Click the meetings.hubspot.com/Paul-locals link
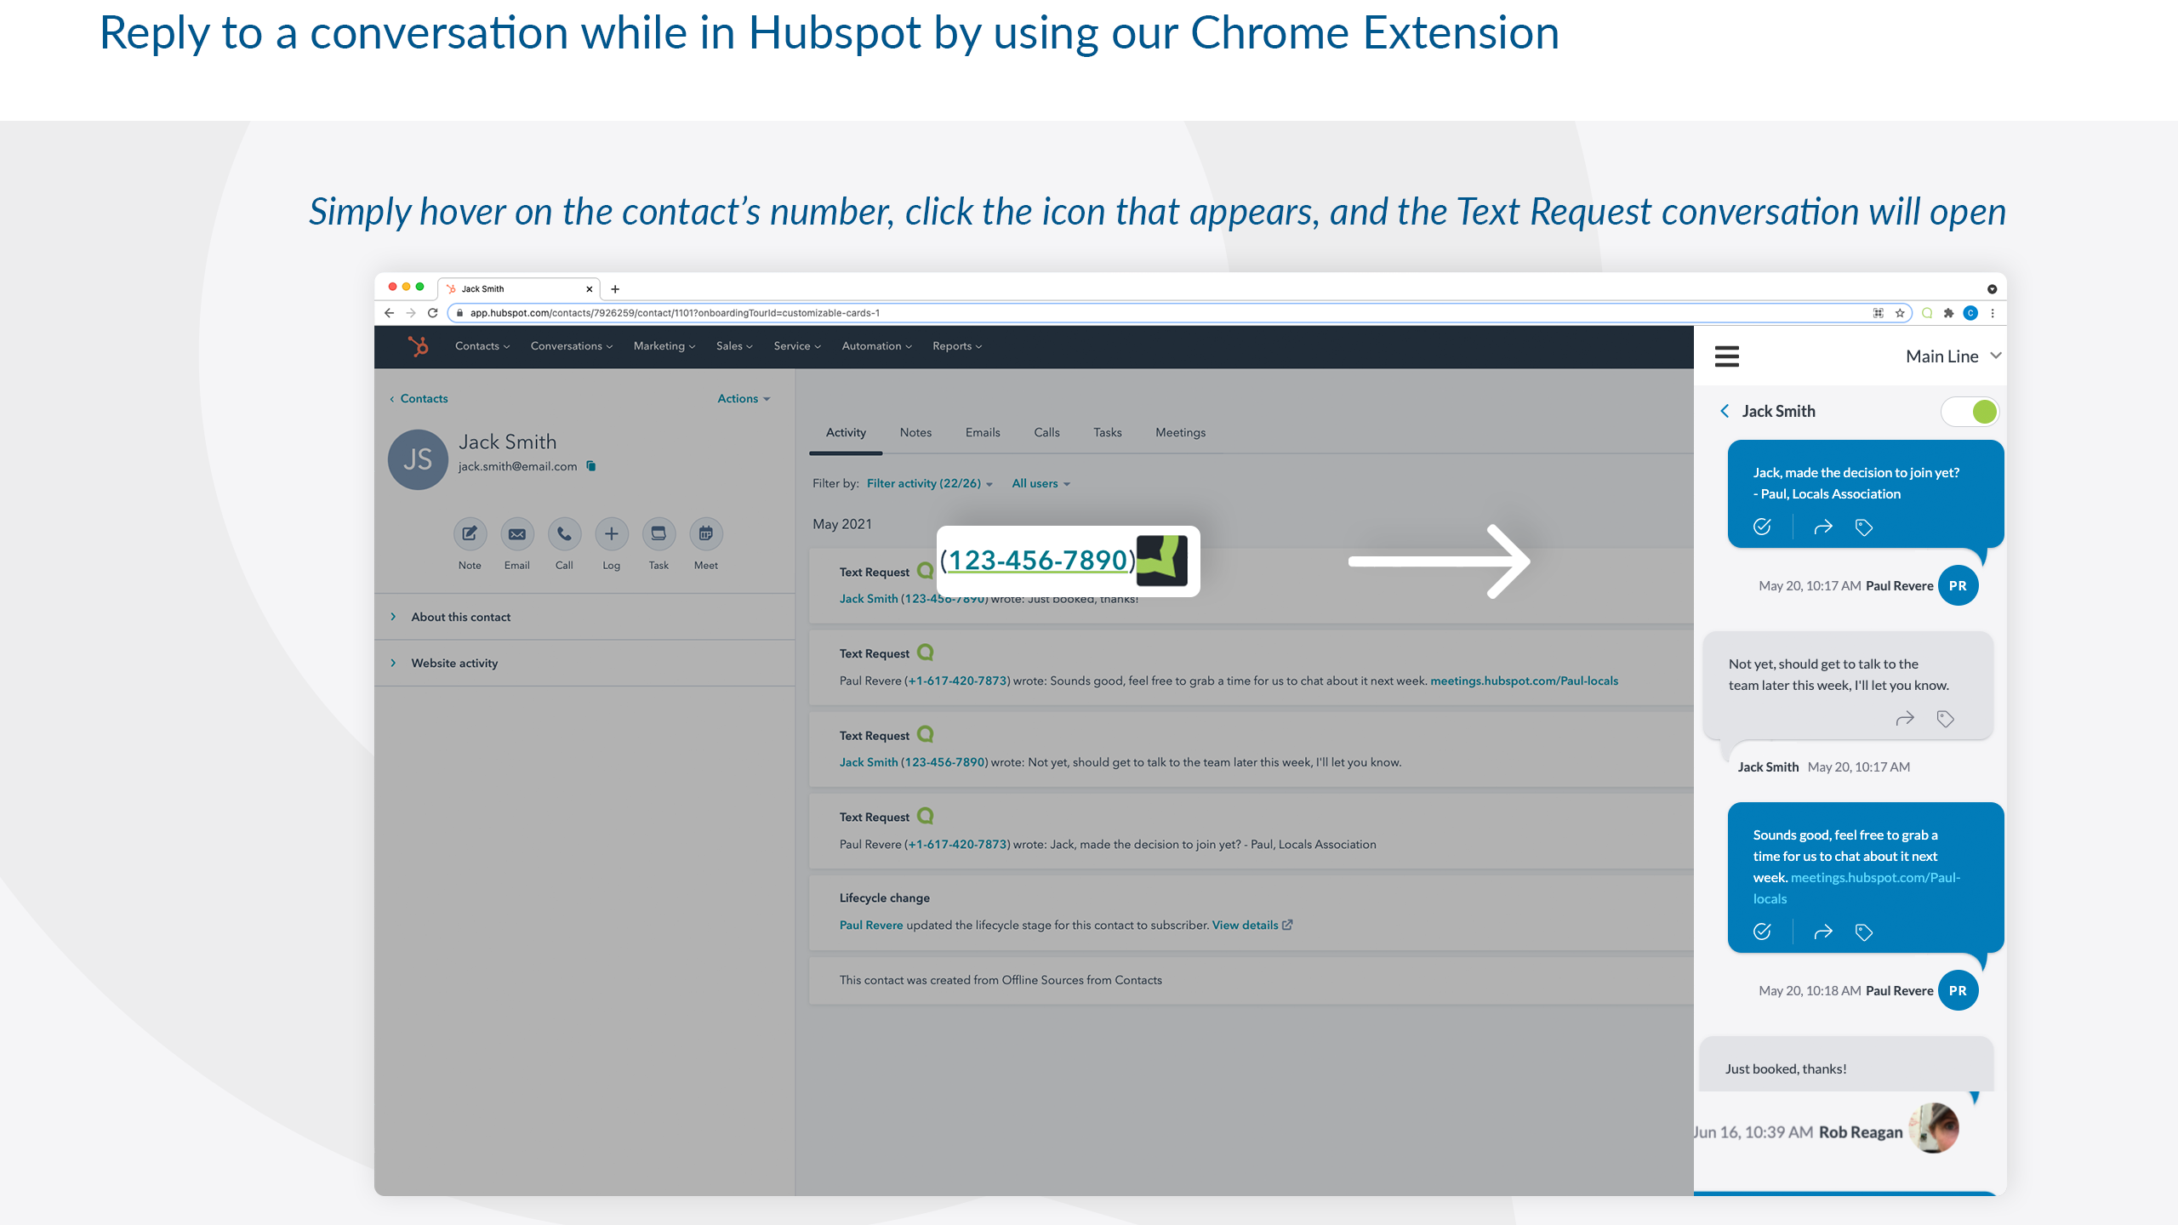The width and height of the screenshot is (2178, 1225). click(1524, 681)
